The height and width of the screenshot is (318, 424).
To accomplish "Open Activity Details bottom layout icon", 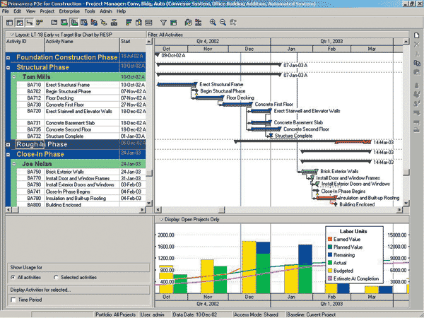I will [x=64, y=23].
